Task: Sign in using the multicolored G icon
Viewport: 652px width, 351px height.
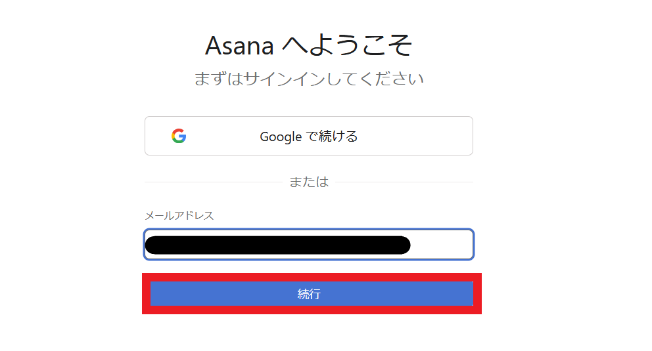Action: (x=179, y=136)
